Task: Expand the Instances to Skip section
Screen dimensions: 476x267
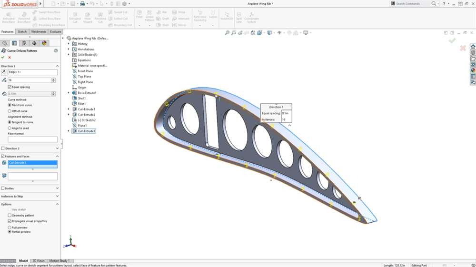Action: (x=57, y=196)
